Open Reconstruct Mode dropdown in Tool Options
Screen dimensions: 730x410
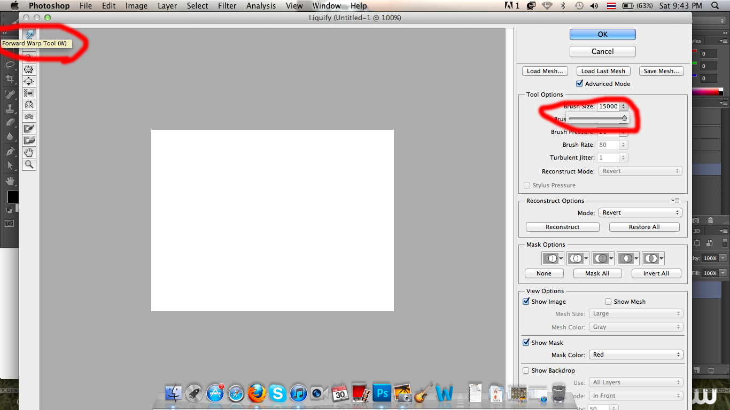point(640,171)
